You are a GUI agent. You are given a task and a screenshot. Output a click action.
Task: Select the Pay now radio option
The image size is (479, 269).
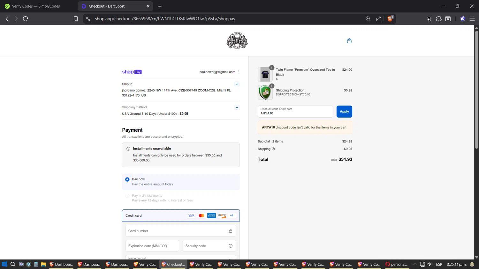(127, 179)
